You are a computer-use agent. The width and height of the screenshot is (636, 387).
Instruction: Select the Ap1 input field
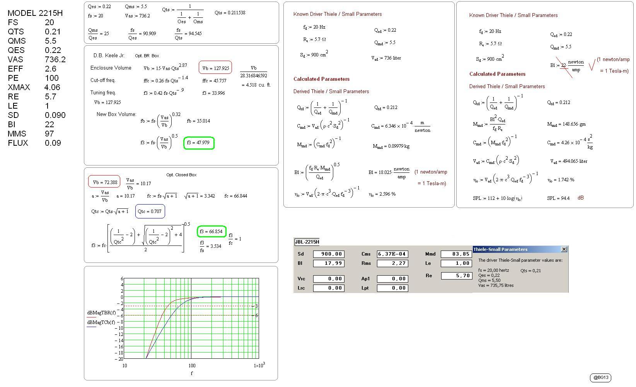click(x=392, y=279)
